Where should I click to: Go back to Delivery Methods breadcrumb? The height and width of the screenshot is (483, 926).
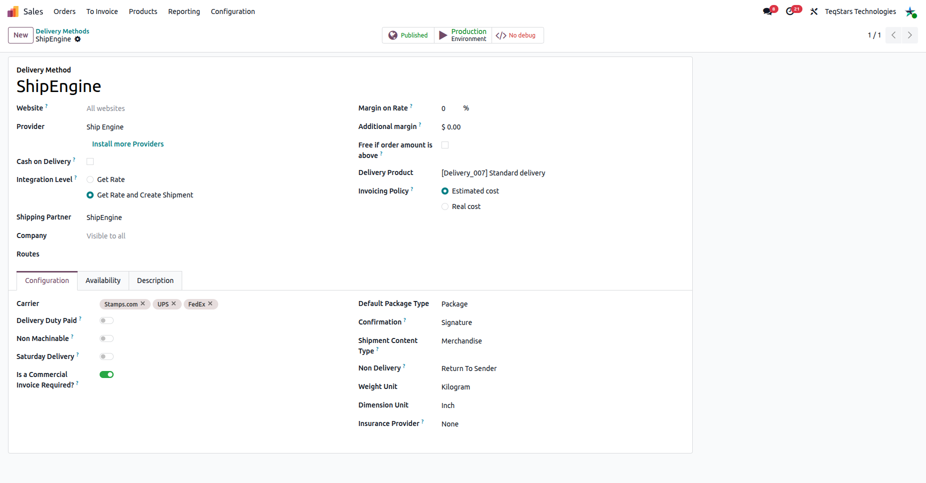click(63, 31)
